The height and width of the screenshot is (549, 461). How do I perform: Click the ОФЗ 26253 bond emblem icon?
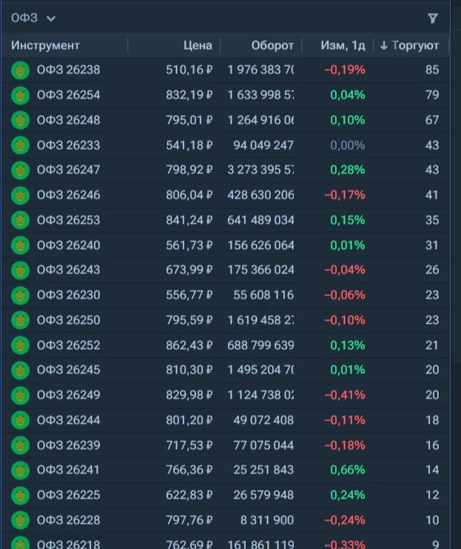(20, 220)
